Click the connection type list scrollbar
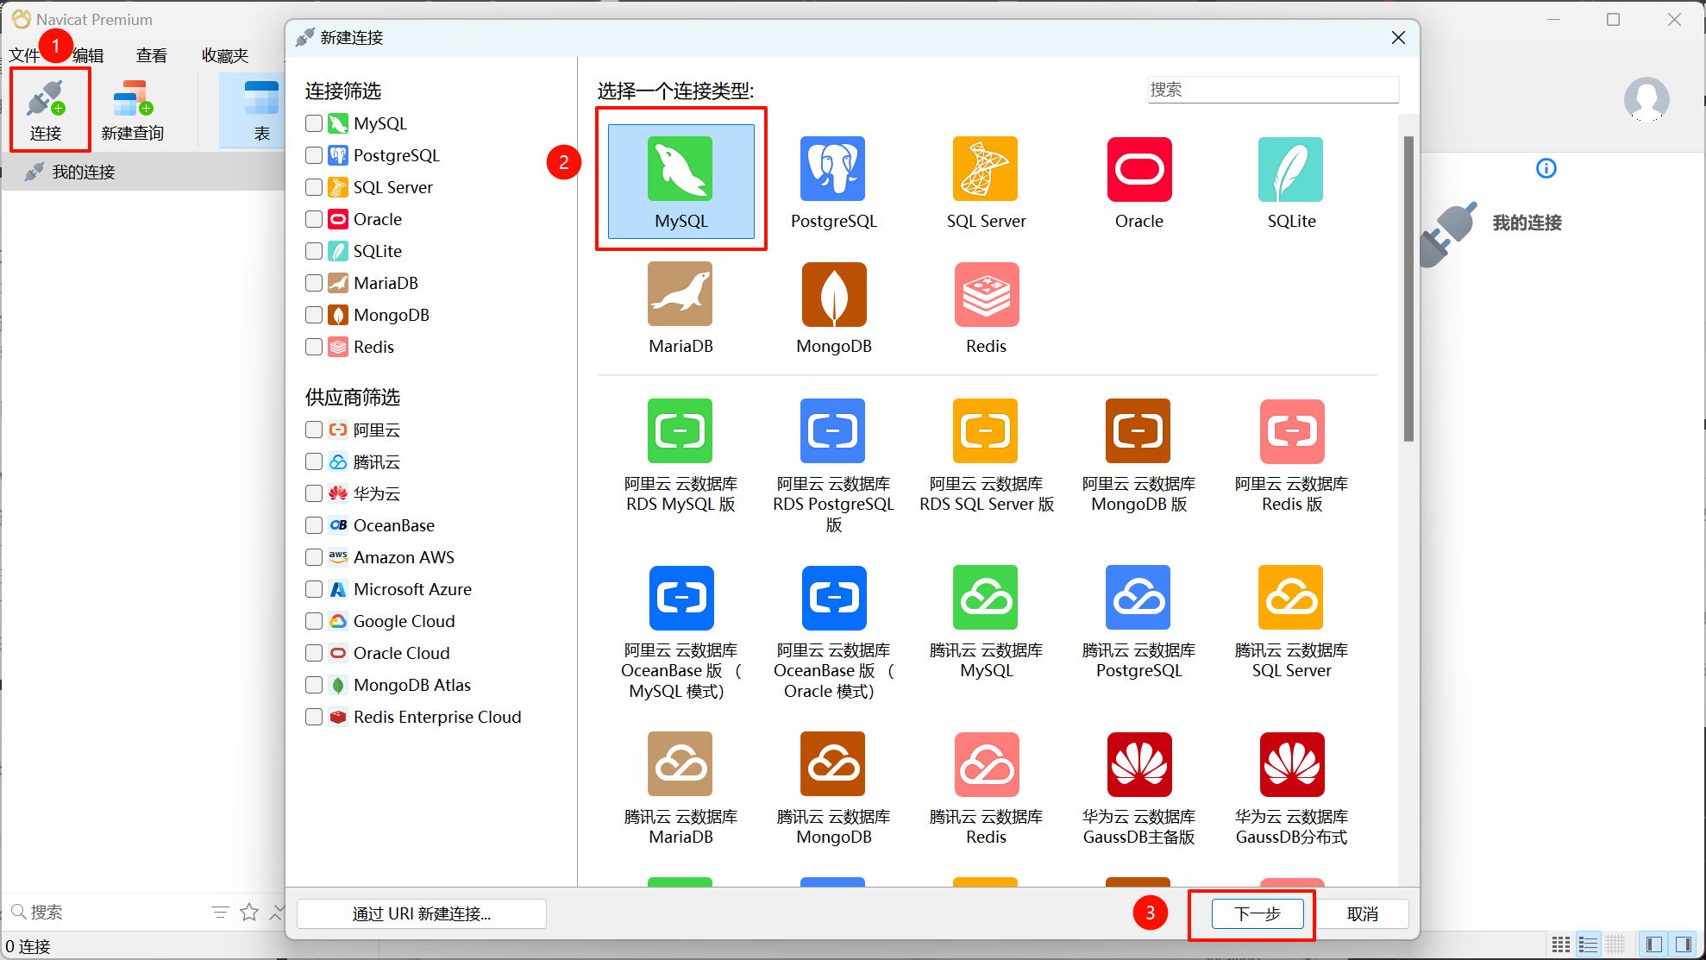The image size is (1706, 960). pyautogui.click(x=1408, y=289)
